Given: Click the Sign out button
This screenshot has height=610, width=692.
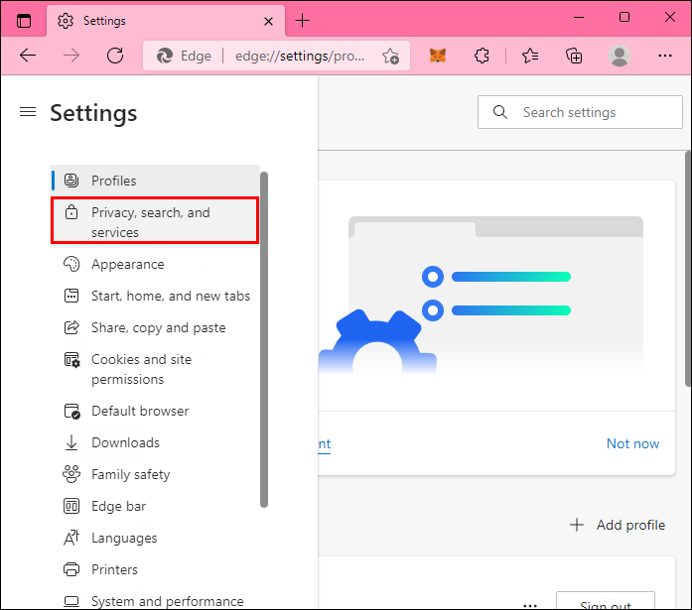Looking at the screenshot, I should (x=605, y=601).
